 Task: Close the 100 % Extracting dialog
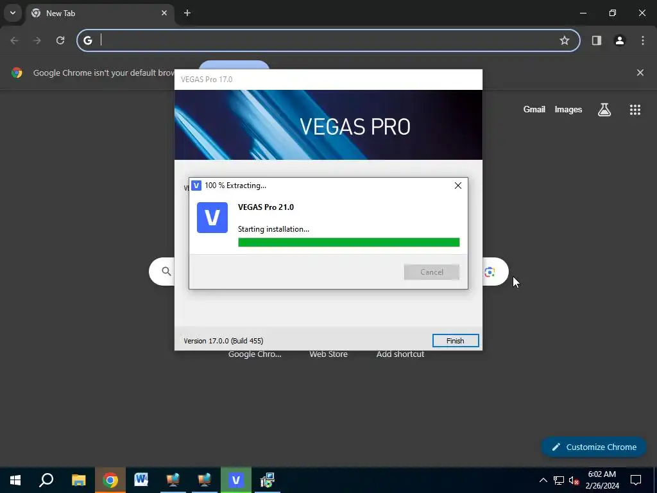coord(458,186)
